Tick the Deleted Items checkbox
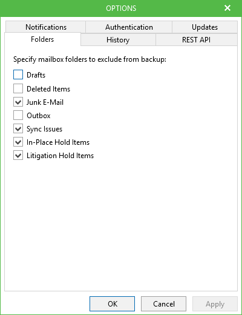242x315 pixels. pyautogui.click(x=18, y=88)
